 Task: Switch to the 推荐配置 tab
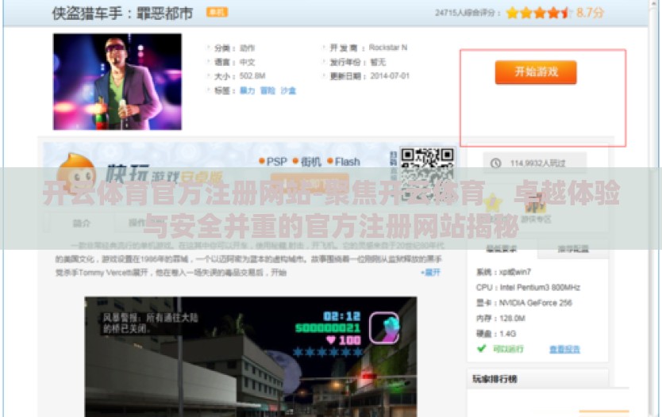(x=573, y=249)
